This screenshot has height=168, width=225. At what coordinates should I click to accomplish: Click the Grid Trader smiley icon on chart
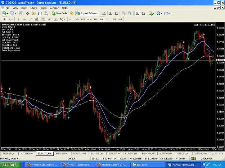point(214,25)
